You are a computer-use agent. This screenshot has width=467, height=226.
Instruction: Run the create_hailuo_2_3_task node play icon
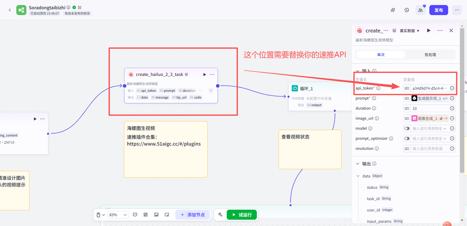204,74
